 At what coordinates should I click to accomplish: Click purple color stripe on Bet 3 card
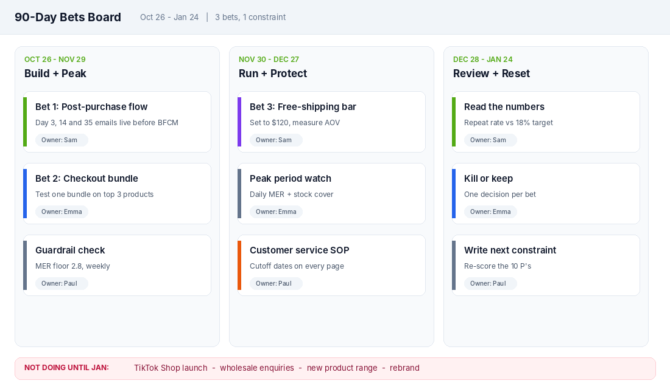[x=240, y=122]
